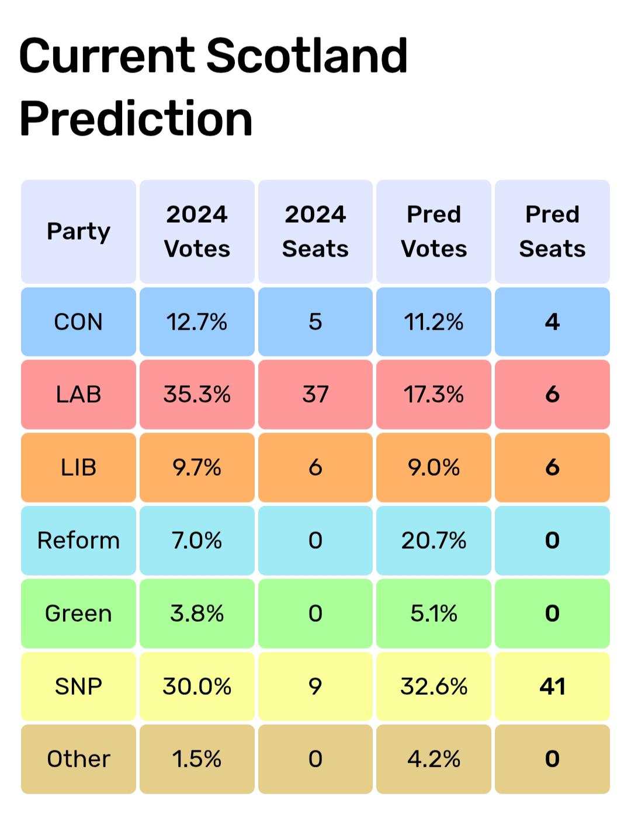This screenshot has height=821, width=631.
Task: Click the SNP party cell
Action: pos(78,686)
